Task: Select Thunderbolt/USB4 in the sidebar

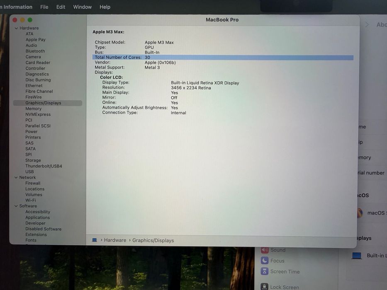Action: tap(44, 166)
